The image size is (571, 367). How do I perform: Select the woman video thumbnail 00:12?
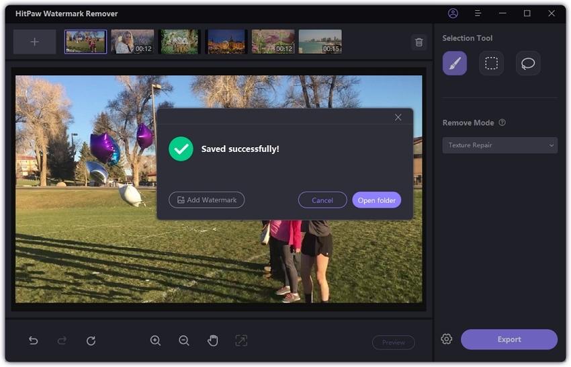coord(132,42)
